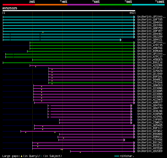Click the white AV525325 query sequence bar
Viewport: 167px width, 158px height.
pos(69,11)
